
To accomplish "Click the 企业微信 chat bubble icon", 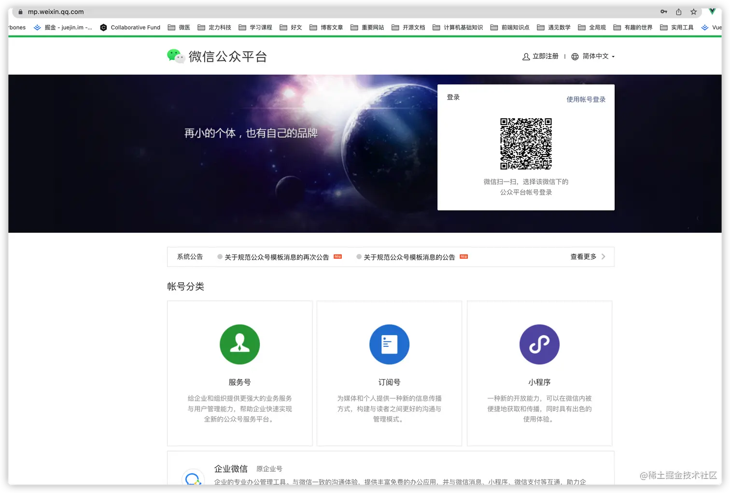I will click(193, 479).
